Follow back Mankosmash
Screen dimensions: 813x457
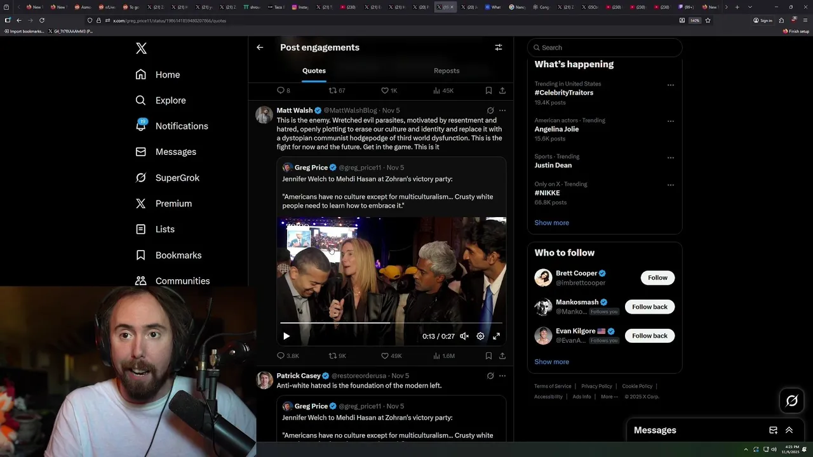[650, 307]
